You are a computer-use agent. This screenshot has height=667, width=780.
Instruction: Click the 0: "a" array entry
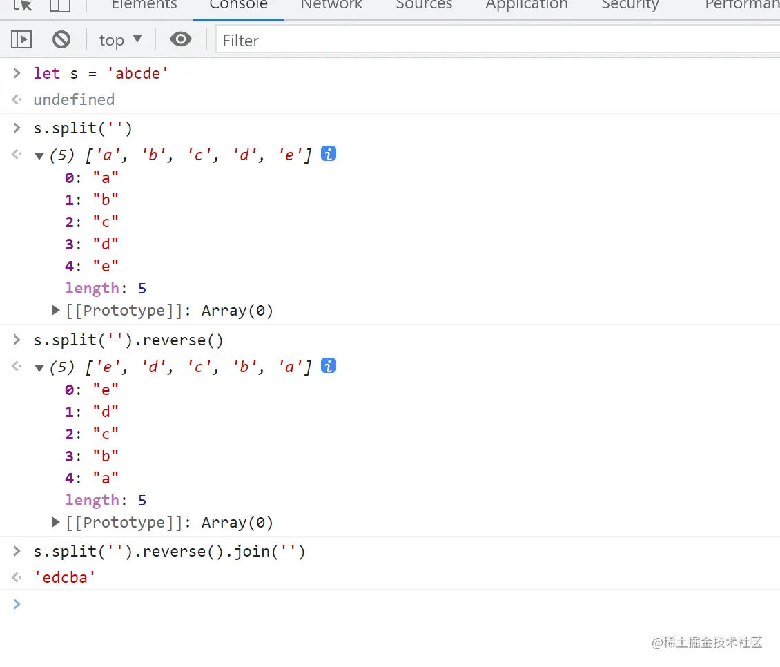pyautogui.click(x=92, y=177)
